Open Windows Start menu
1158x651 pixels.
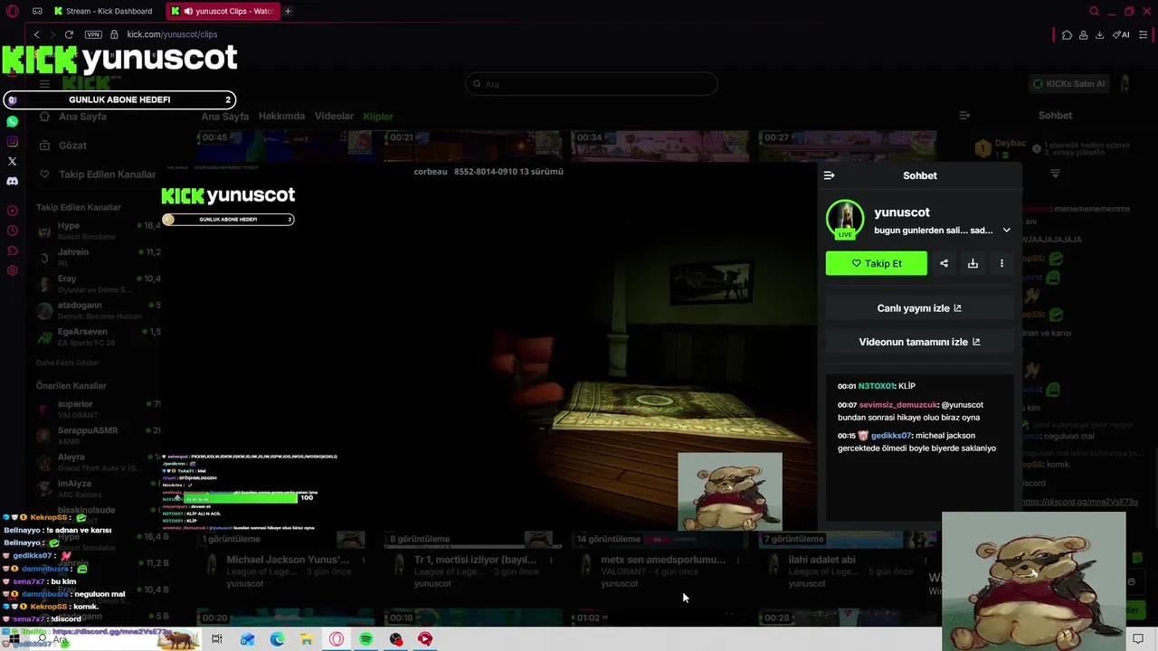point(13,639)
